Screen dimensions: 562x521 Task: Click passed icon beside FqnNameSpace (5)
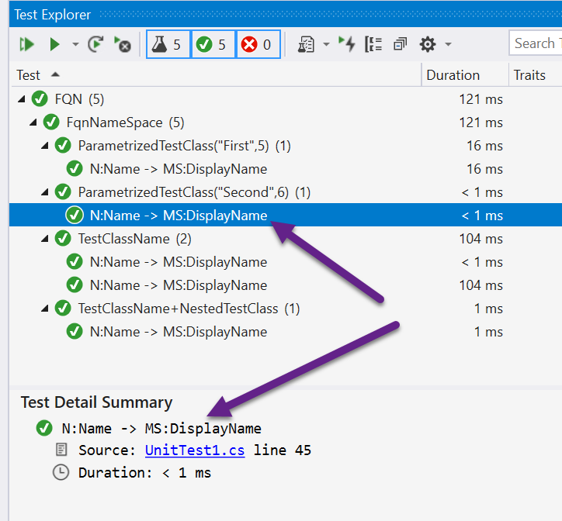point(51,122)
